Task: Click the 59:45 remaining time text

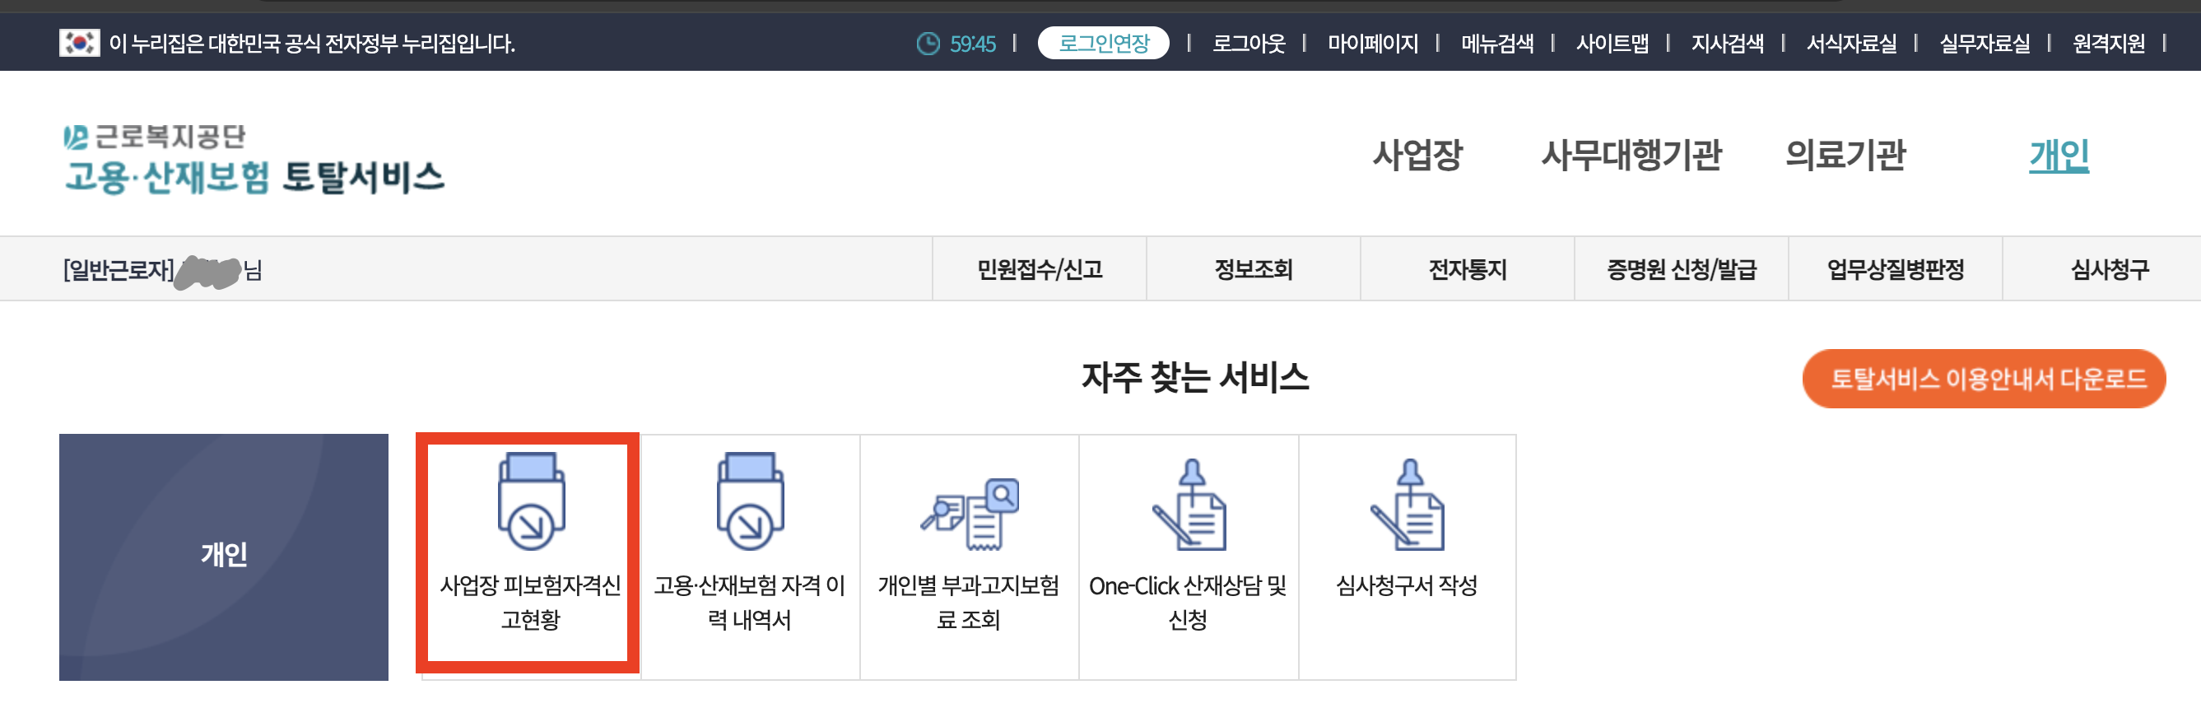Action: click(972, 44)
